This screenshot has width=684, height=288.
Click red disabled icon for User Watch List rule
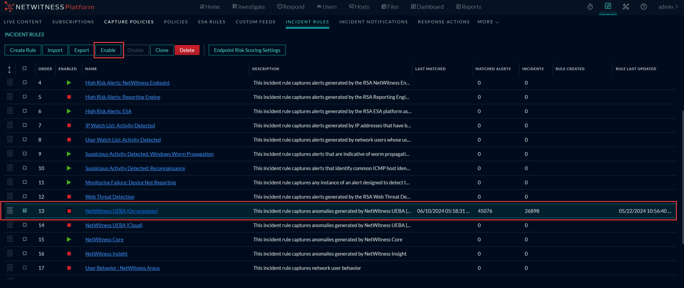pyautogui.click(x=69, y=140)
